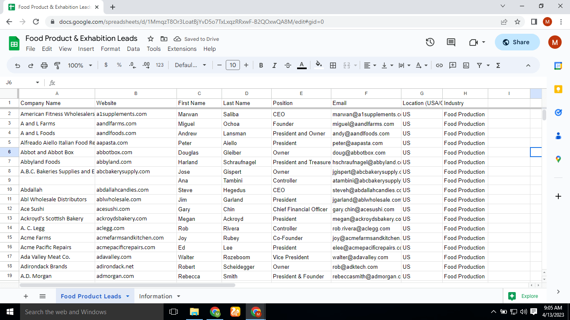The width and height of the screenshot is (570, 320).
Task: Open the Insert menu
Action: click(x=86, y=49)
